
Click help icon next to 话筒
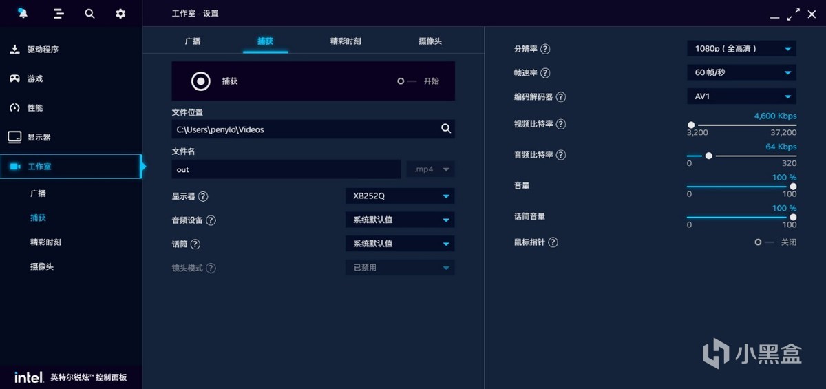tap(195, 244)
